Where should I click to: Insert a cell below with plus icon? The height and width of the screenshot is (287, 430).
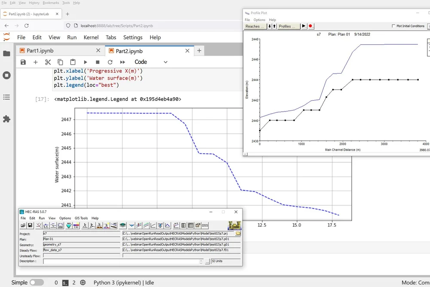[35, 62]
